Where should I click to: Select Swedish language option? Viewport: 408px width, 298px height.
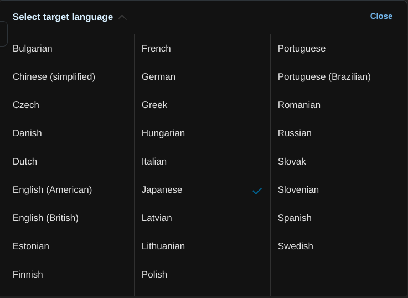[295, 246]
